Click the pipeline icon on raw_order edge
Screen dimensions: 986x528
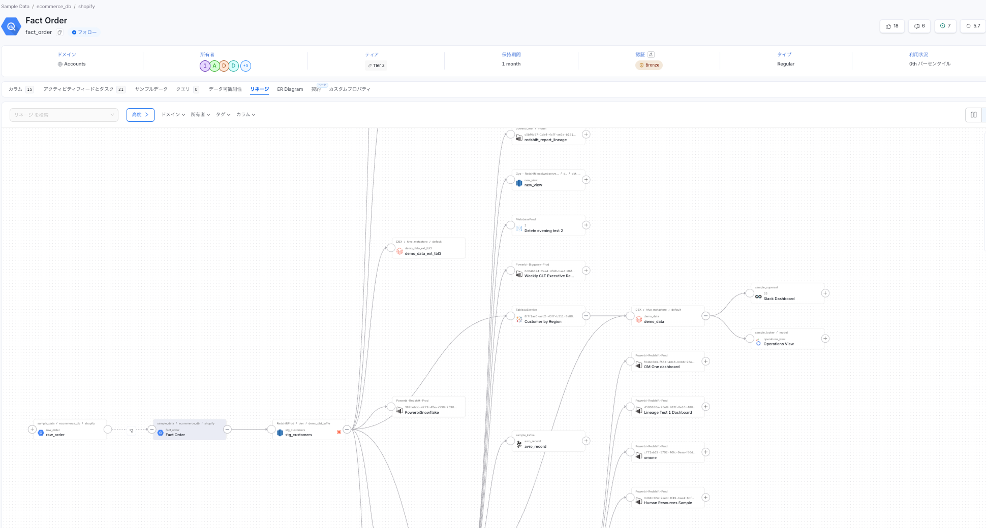coord(131,430)
